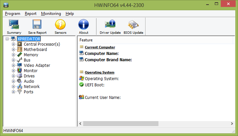Select the Motherboard label

click(35, 50)
